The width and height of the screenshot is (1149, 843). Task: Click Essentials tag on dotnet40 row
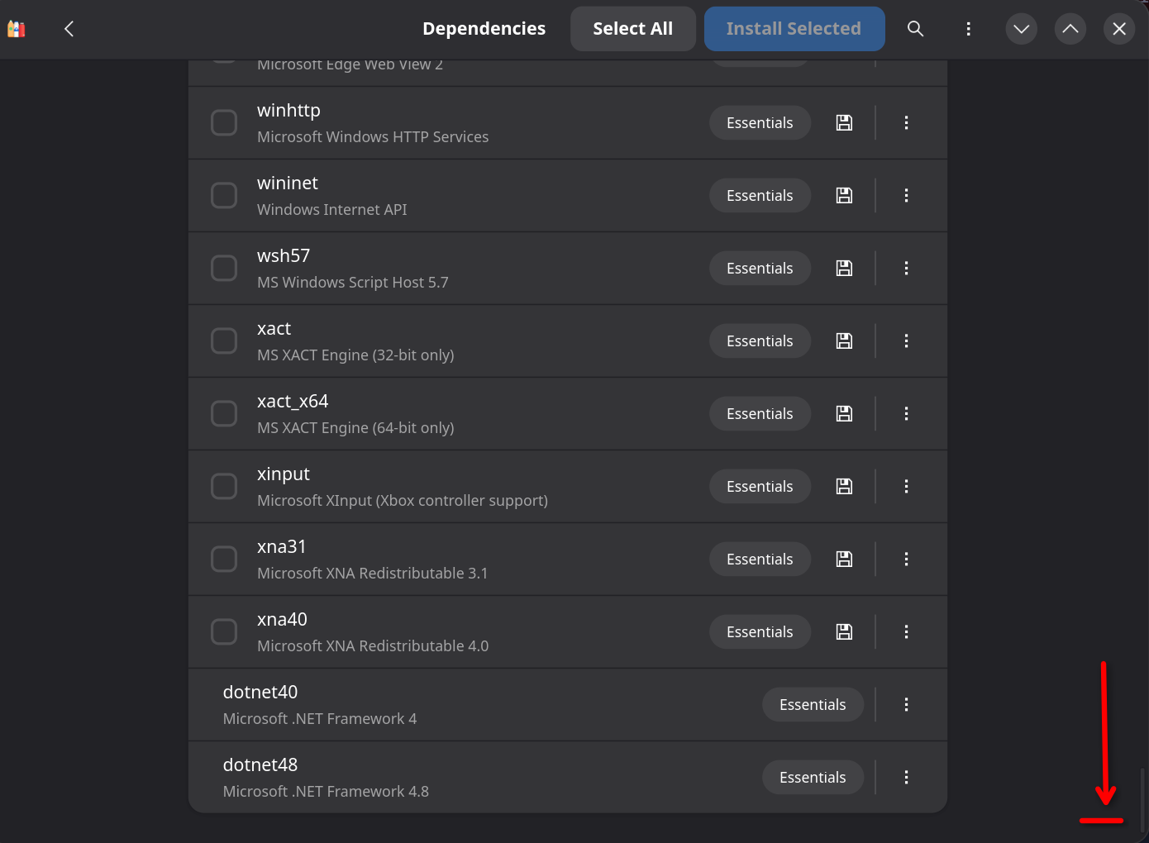click(813, 705)
